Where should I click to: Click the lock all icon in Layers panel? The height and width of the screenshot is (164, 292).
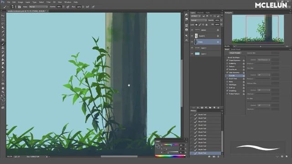[207, 25]
